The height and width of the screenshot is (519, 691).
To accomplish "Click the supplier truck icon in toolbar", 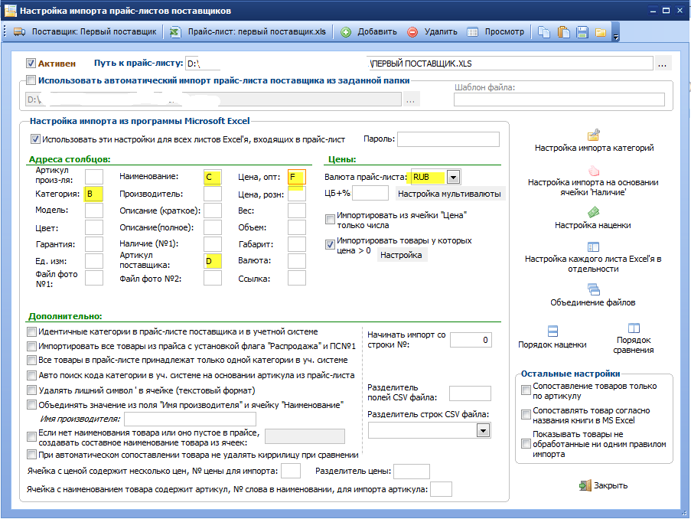I will 19,32.
